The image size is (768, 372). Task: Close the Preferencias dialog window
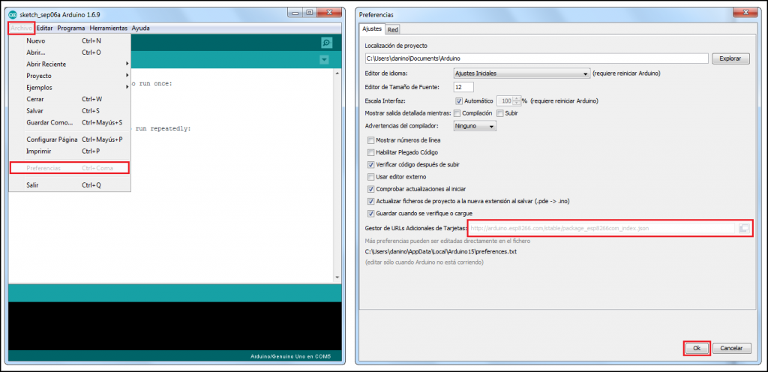(745, 12)
